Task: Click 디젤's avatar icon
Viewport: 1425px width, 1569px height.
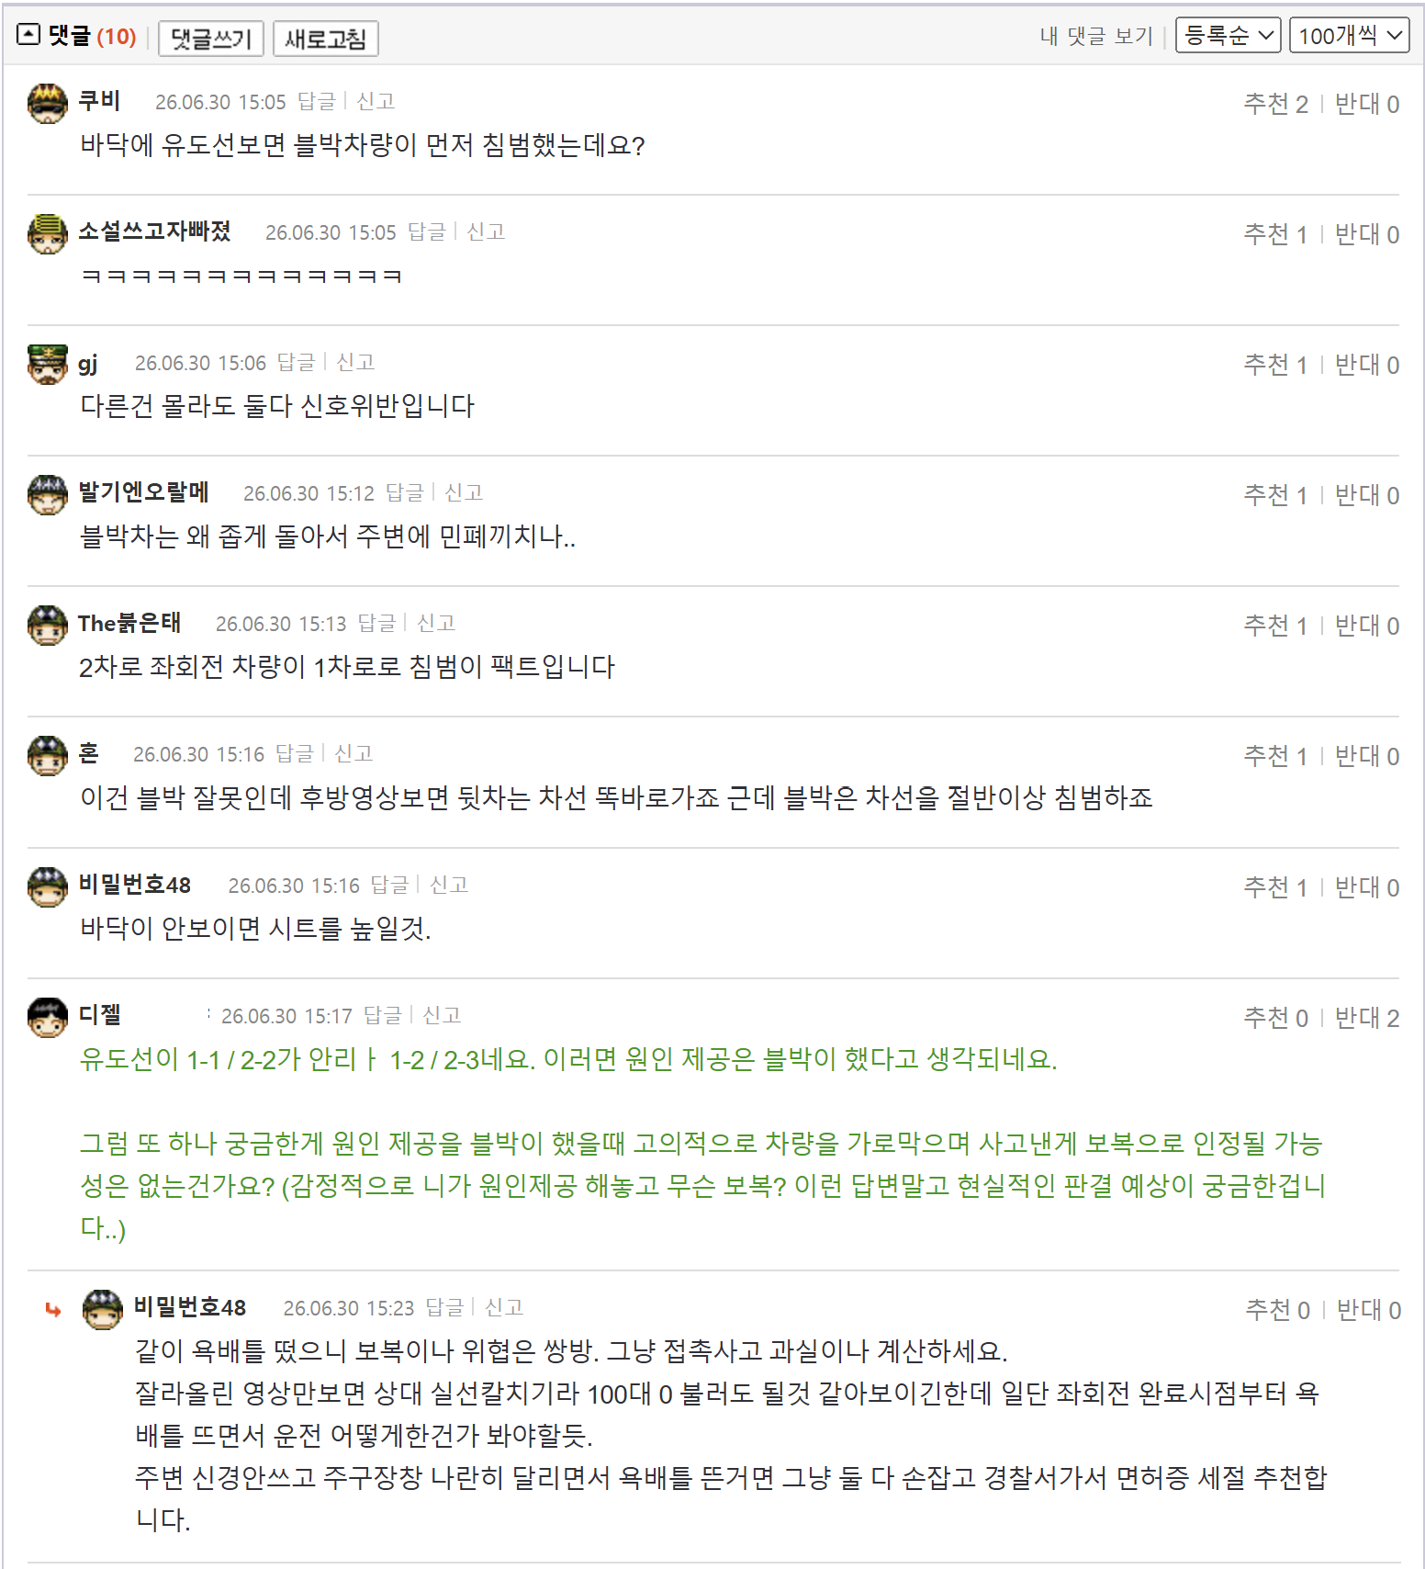Action: (48, 1017)
